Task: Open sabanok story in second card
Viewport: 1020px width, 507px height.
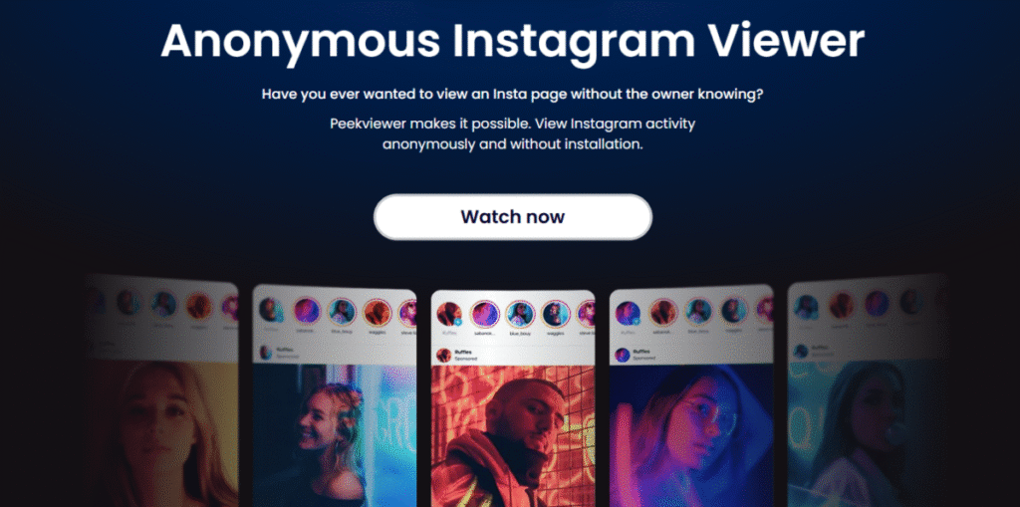Action: click(307, 311)
